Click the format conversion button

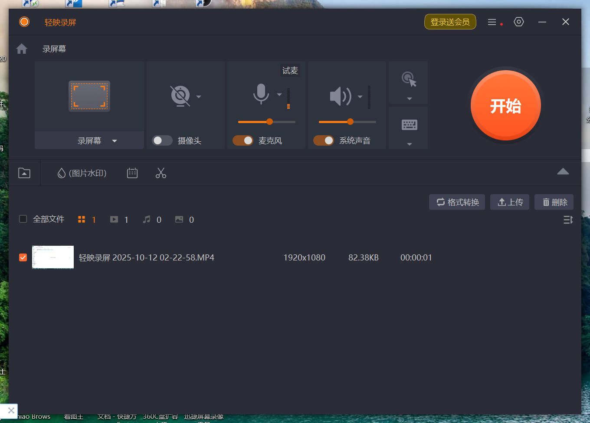[x=457, y=202]
